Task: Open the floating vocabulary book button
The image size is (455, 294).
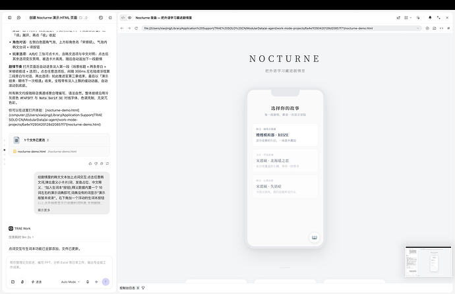Action: click(314, 237)
